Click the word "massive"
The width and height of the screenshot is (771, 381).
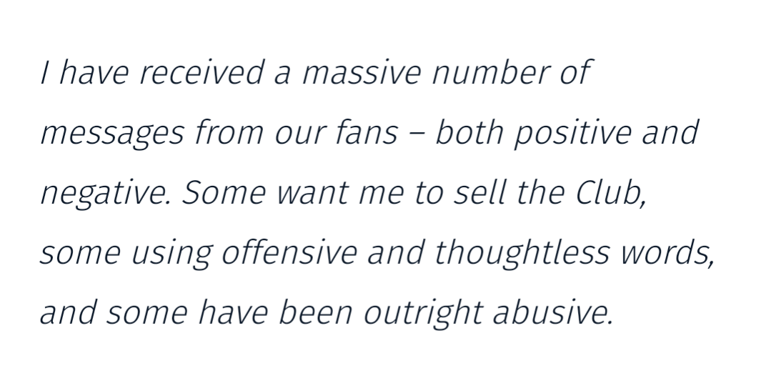[362, 72]
